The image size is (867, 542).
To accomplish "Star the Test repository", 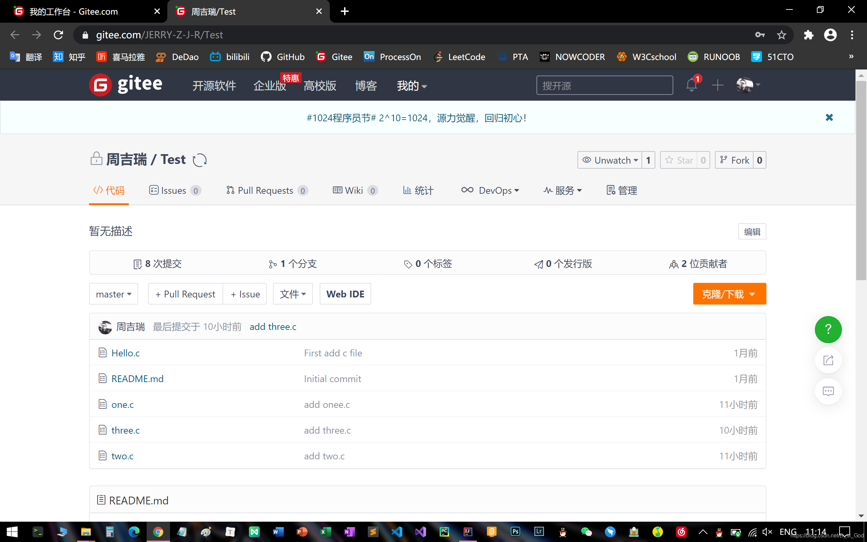I will coord(679,160).
